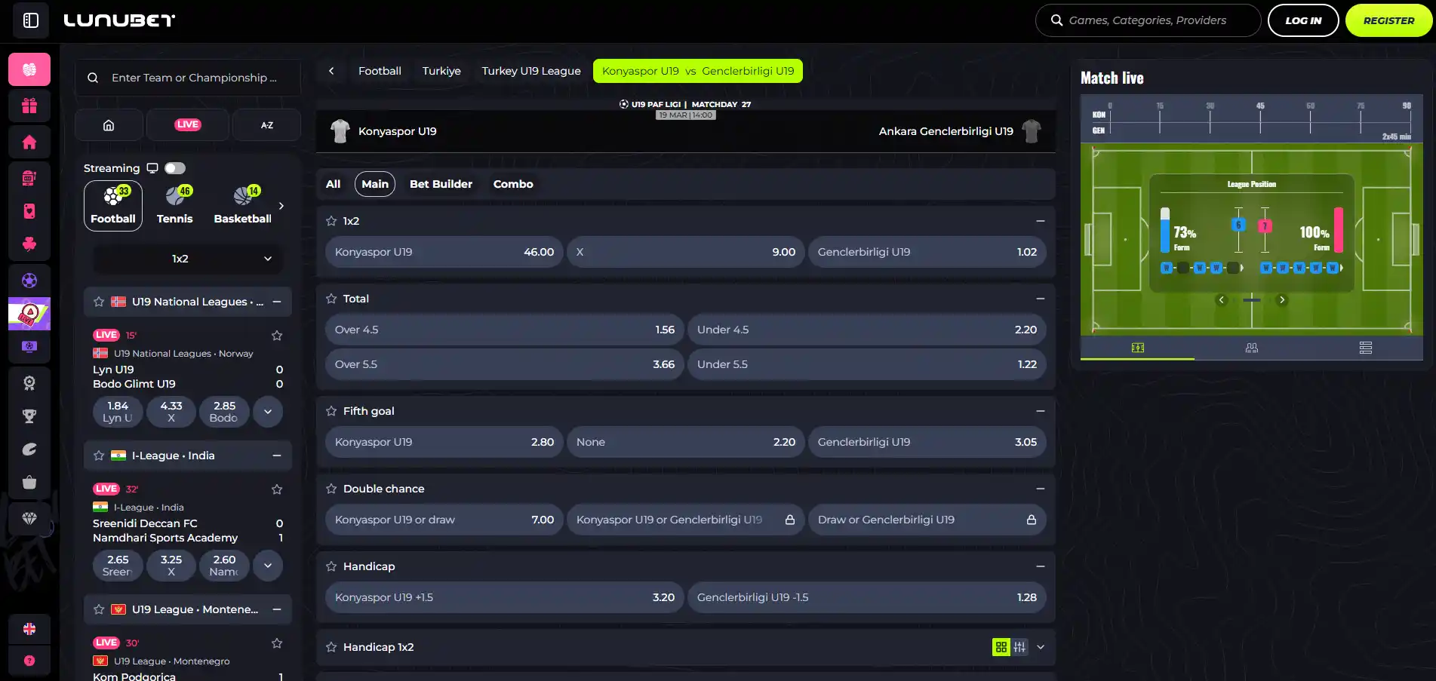The height and width of the screenshot is (681, 1436).
Task: Open the Bet Builder tab
Action: (x=441, y=184)
